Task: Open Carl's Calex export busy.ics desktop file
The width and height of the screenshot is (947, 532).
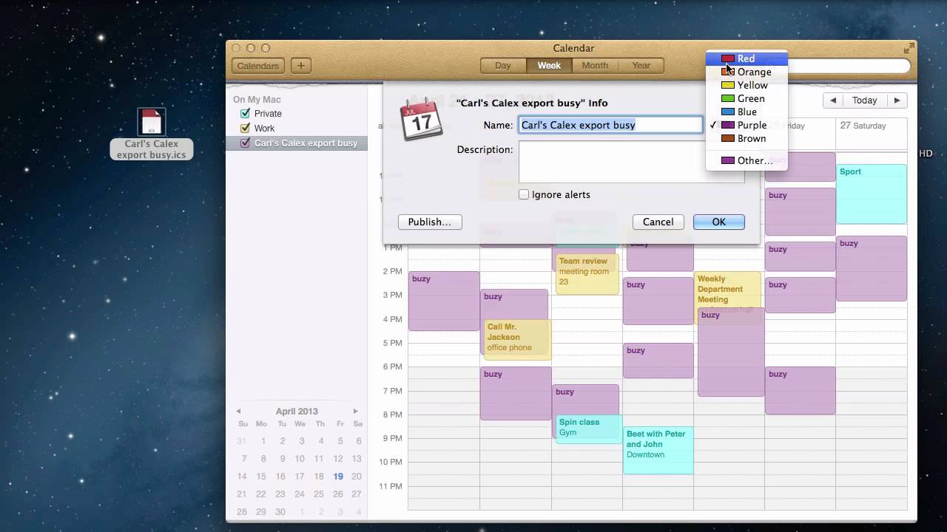Action: pos(151,134)
